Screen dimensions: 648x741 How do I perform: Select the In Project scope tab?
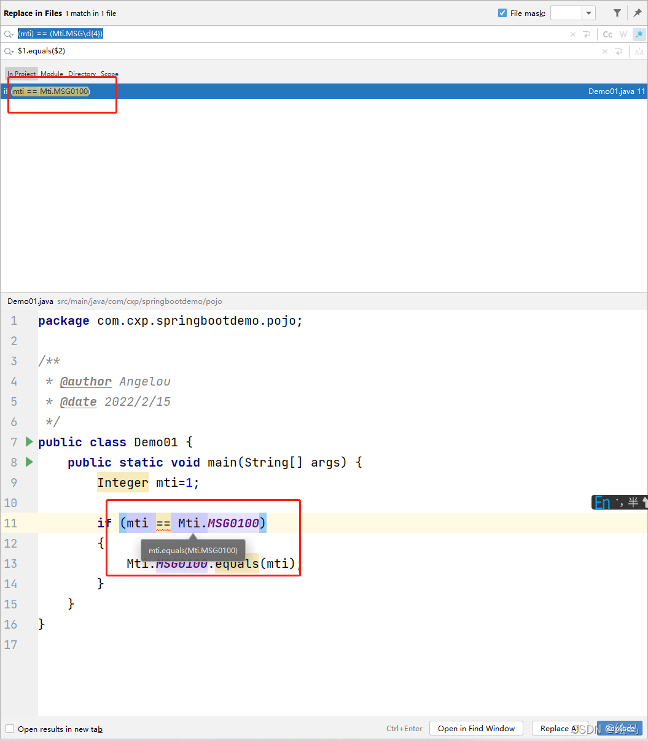21,74
